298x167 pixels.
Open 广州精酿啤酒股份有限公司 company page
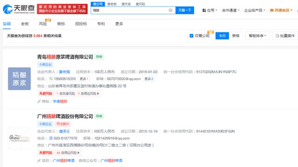65,116
